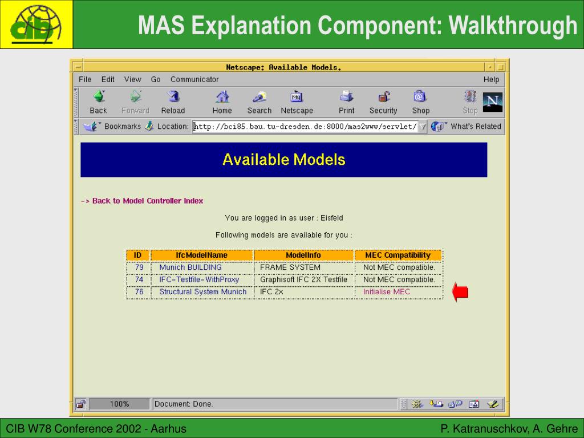Click into the Location URL field
This screenshot has height=438, width=584.
(x=305, y=127)
